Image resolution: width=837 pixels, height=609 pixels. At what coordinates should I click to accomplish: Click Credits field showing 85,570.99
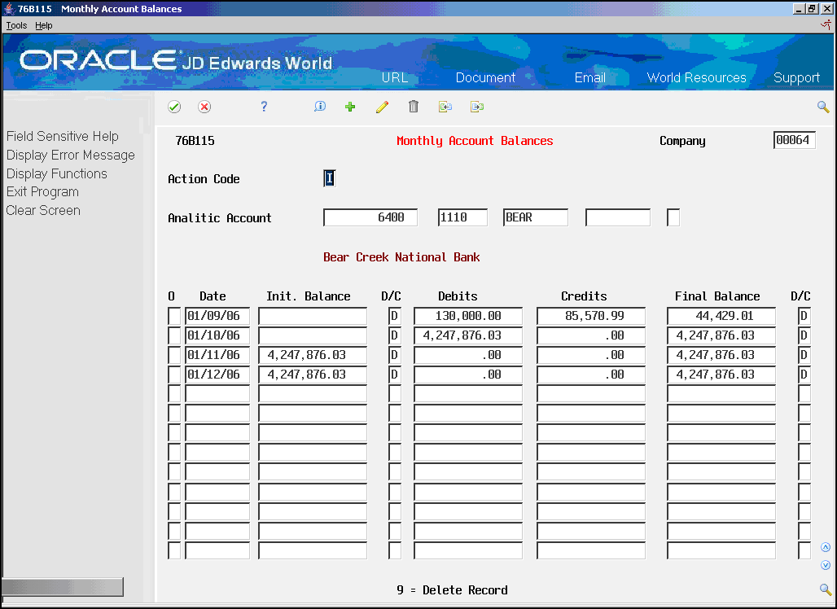[591, 316]
